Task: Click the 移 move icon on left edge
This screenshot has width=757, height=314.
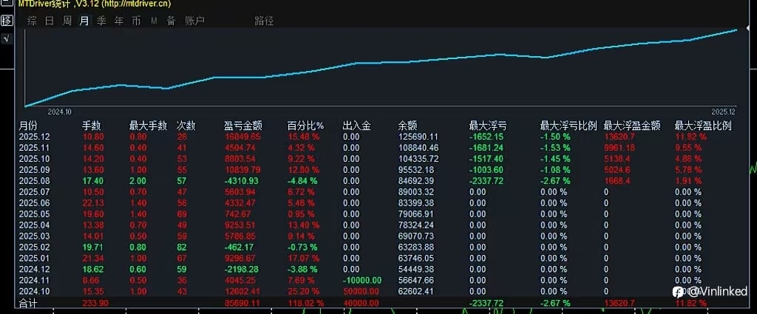Action: point(7,21)
